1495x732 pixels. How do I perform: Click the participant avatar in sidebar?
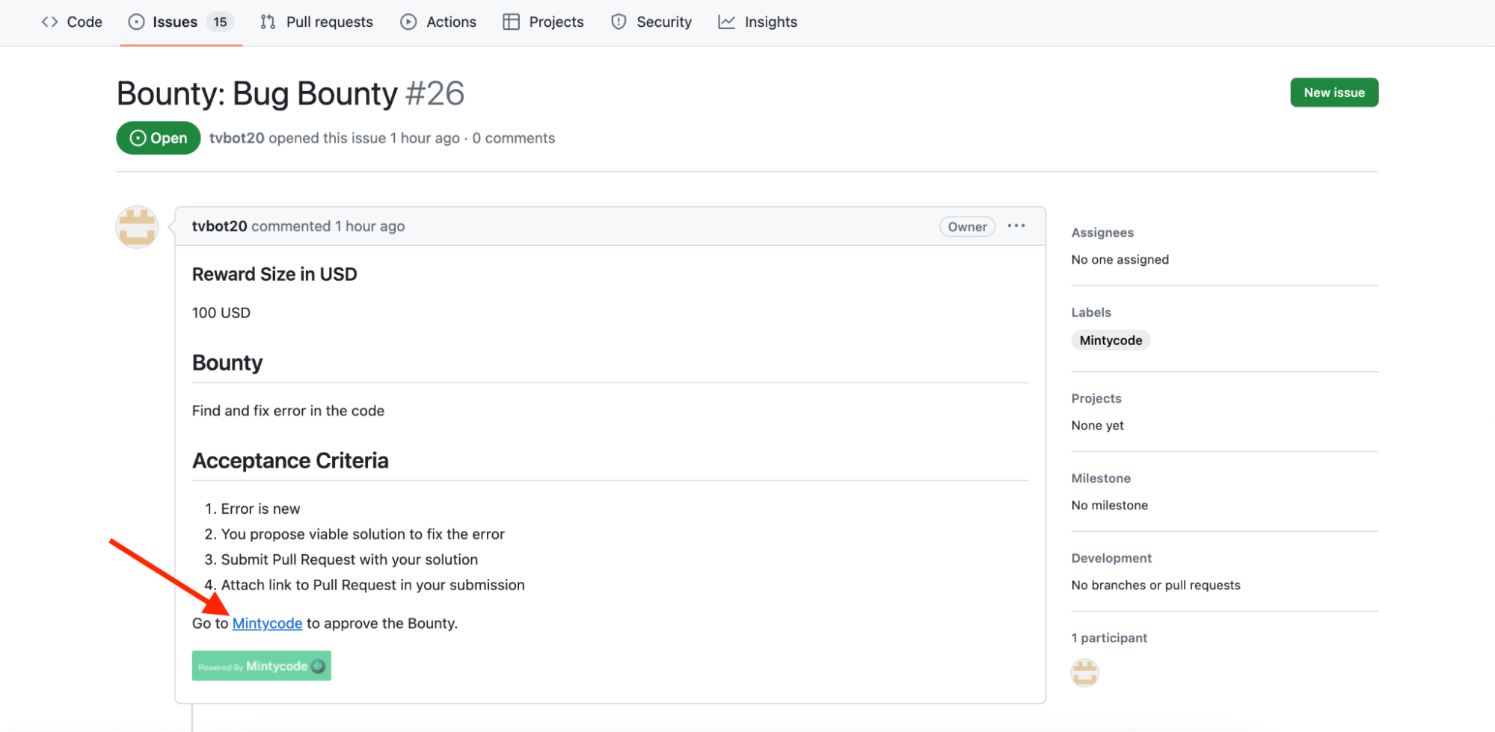pos(1084,673)
